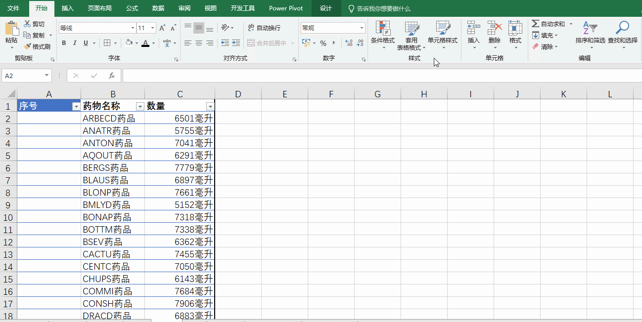
Task: Switch to the Insert (插入) tab
Action: 68,8
